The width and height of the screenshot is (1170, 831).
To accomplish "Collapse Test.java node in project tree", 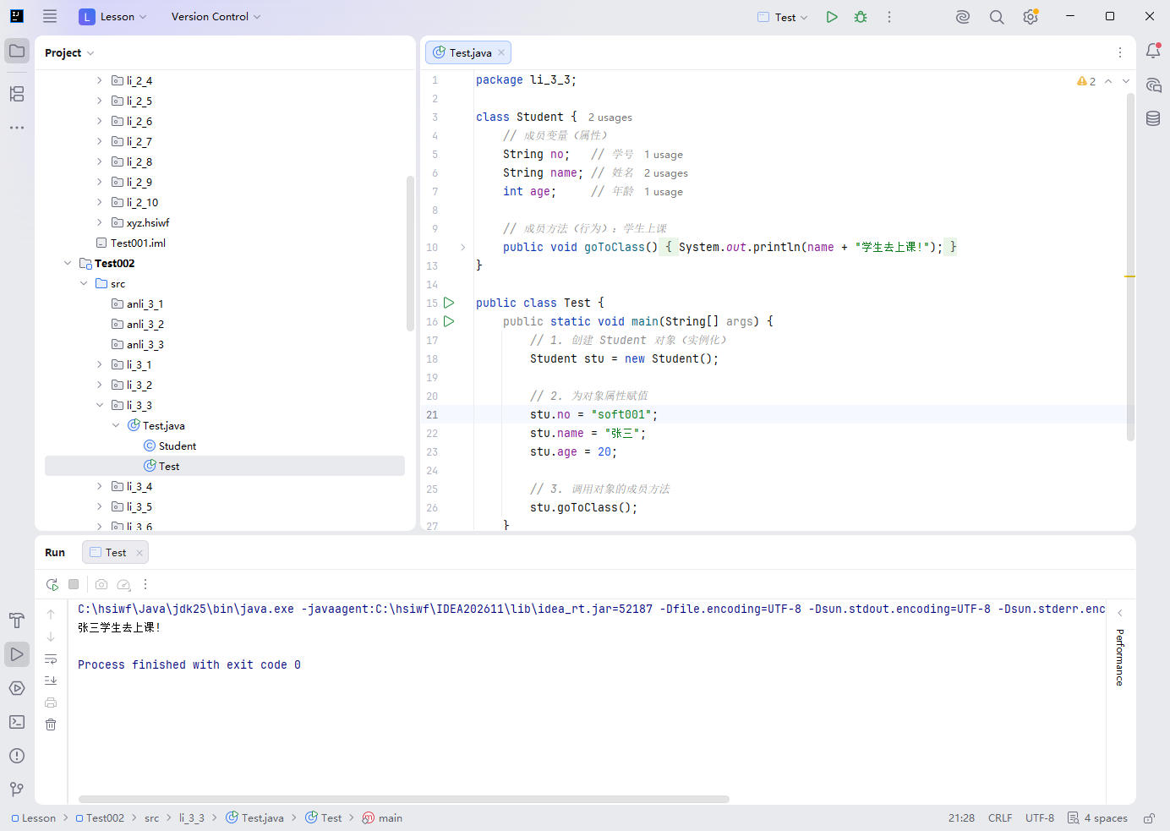I will [116, 425].
